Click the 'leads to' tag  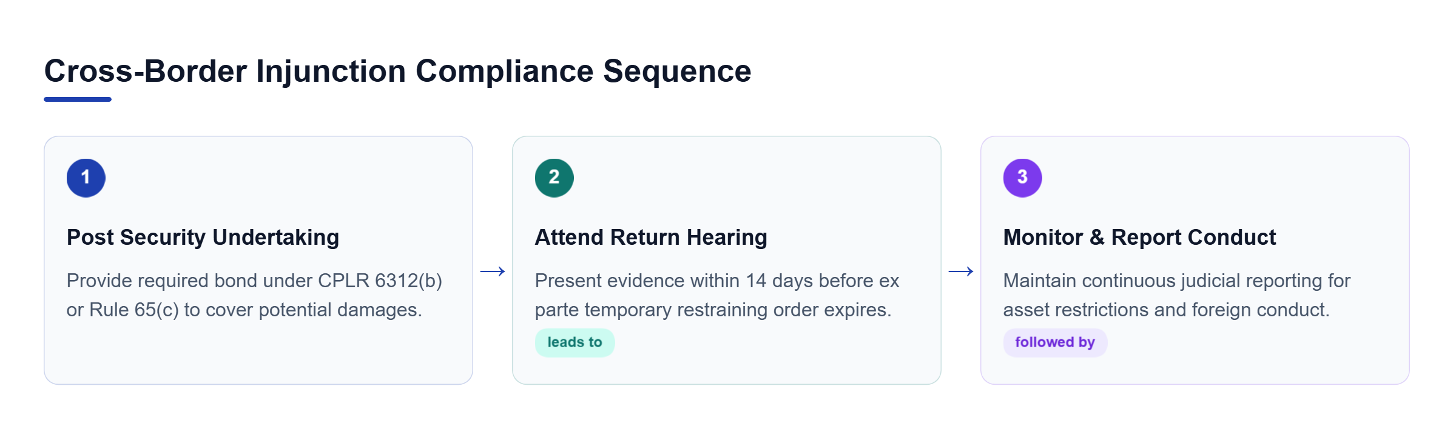[x=575, y=343]
